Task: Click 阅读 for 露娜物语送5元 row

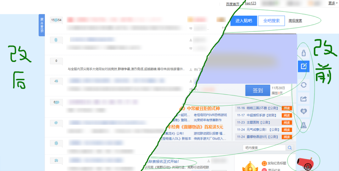Action: pos(287,137)
